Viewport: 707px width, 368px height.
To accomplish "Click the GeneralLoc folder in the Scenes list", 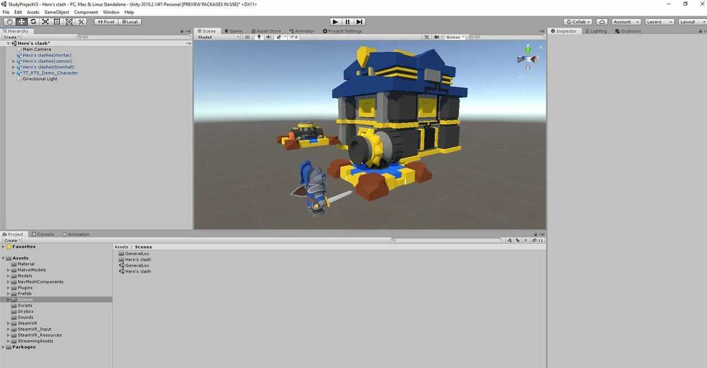I will [x=134, y=253].
